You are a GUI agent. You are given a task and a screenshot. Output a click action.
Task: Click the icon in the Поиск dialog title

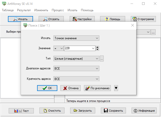[25, 25]
